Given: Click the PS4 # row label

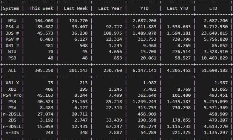Looking at the screenshot, I should tap(12, 27).
